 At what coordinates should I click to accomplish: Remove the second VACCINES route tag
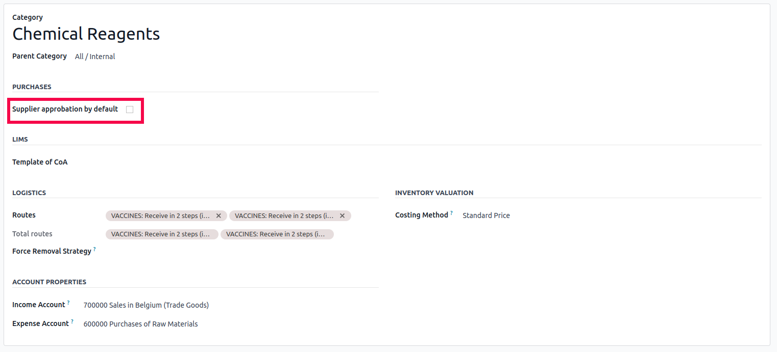tap(342, 216)
